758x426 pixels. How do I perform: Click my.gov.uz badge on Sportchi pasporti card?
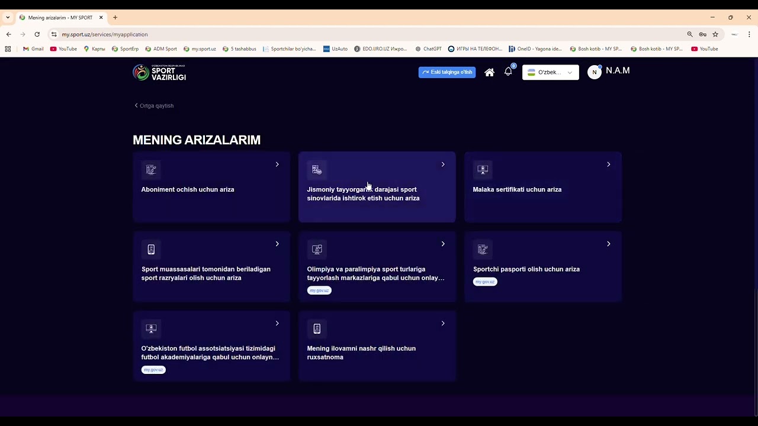tap(485, 282)
